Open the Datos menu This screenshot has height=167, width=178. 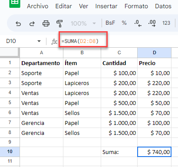click(x=163, y=6)
